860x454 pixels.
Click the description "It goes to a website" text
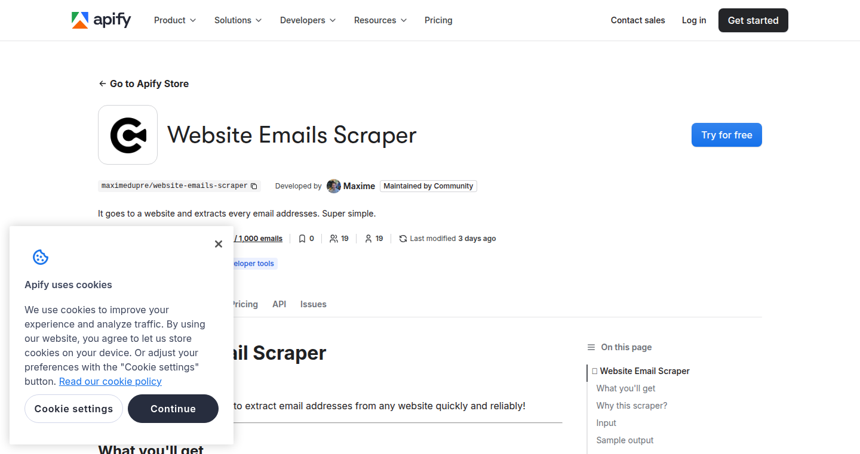[237, 213]
